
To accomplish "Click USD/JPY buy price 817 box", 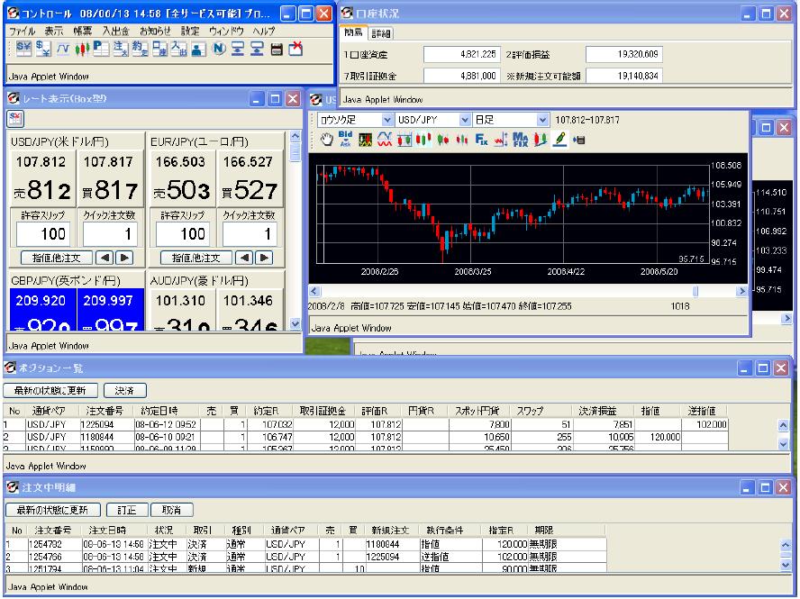I will click(110, 178).
